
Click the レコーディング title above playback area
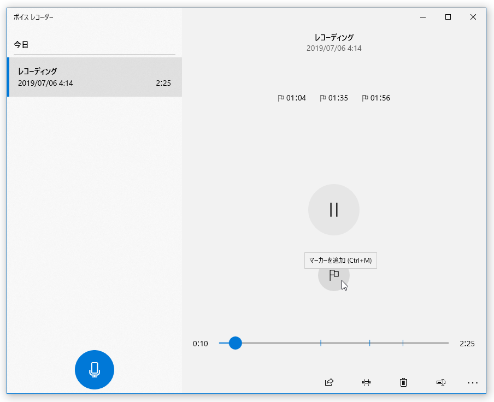point(334,38)
